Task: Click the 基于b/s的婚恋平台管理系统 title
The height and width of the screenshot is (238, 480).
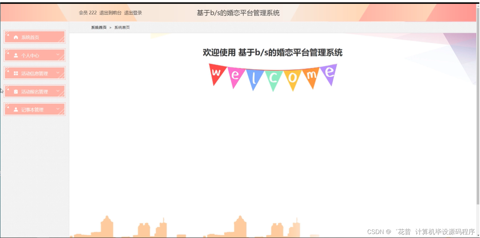Action: (x=238, y=13)
